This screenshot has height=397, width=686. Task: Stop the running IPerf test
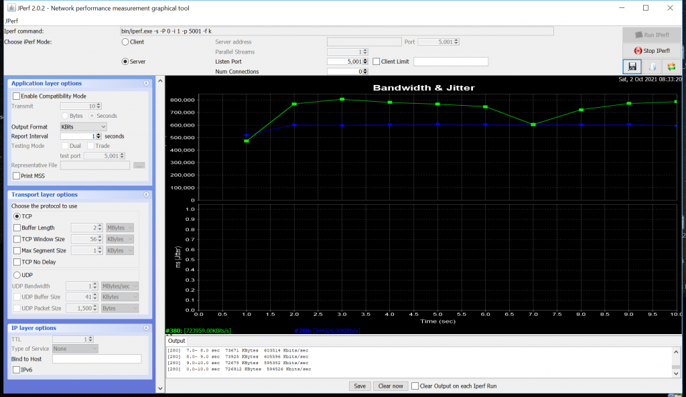[651, 51]
